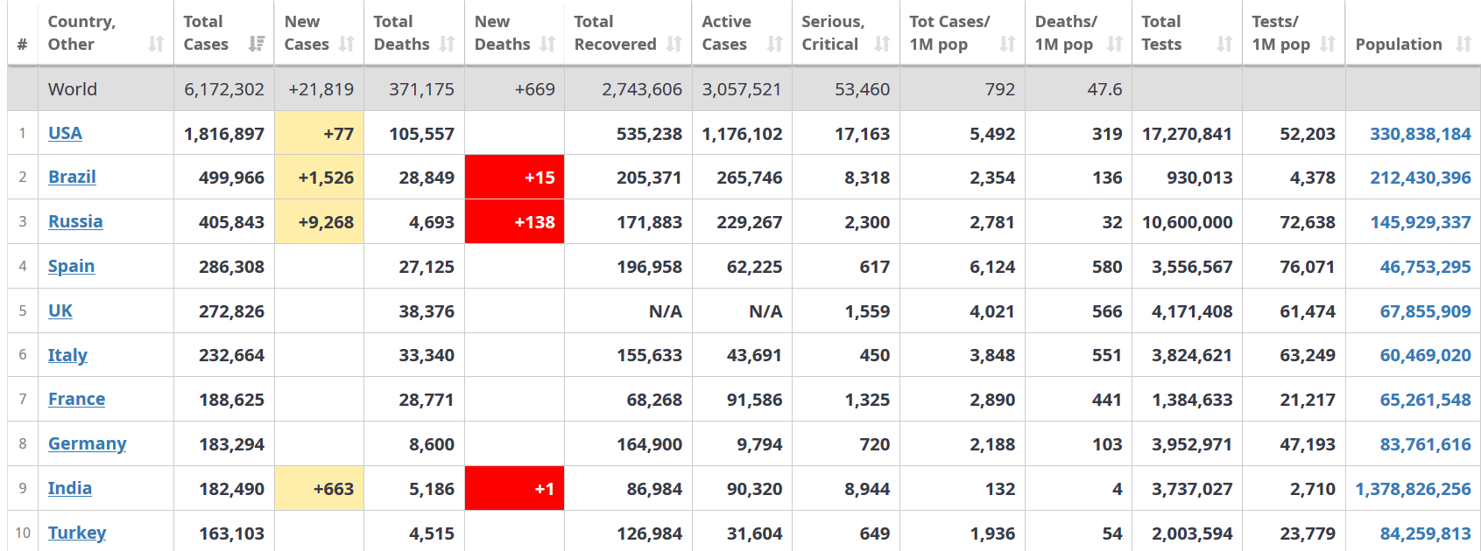Click the India country link

point(70,488)
